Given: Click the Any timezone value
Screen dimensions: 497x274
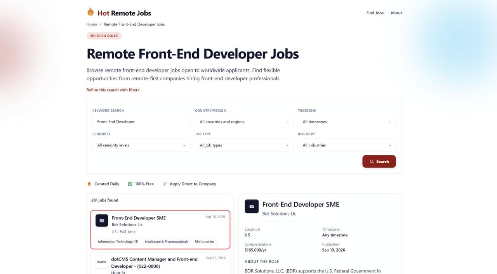Looking at the screenshot, I should pyautogui.click(x=335, y=235).
